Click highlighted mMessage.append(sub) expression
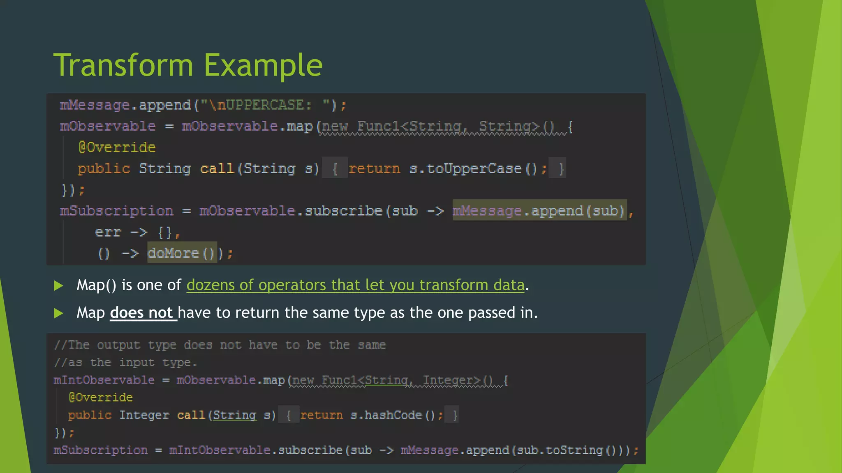The height and width of the screenshot is (473, 842). point(539,211)
